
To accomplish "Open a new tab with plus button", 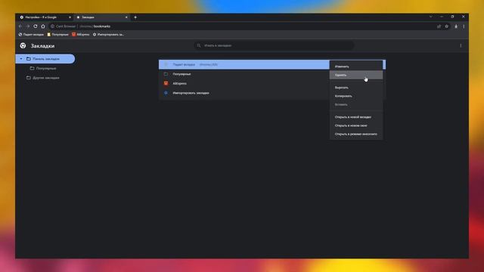I will (x=135, y=17).
